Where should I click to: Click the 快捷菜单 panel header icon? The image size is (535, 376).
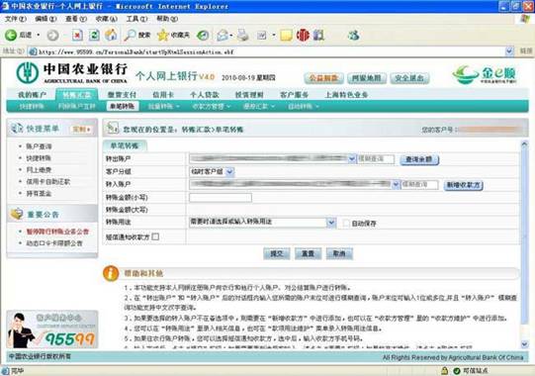tap(17, 129)
